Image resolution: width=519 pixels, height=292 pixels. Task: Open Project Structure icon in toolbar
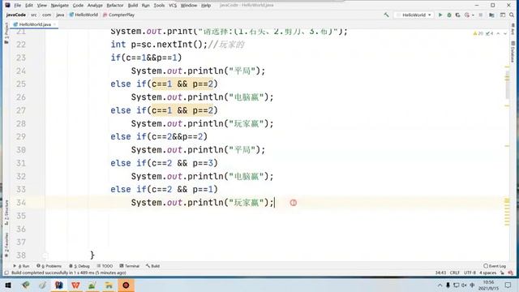click(x=491, y=15)
